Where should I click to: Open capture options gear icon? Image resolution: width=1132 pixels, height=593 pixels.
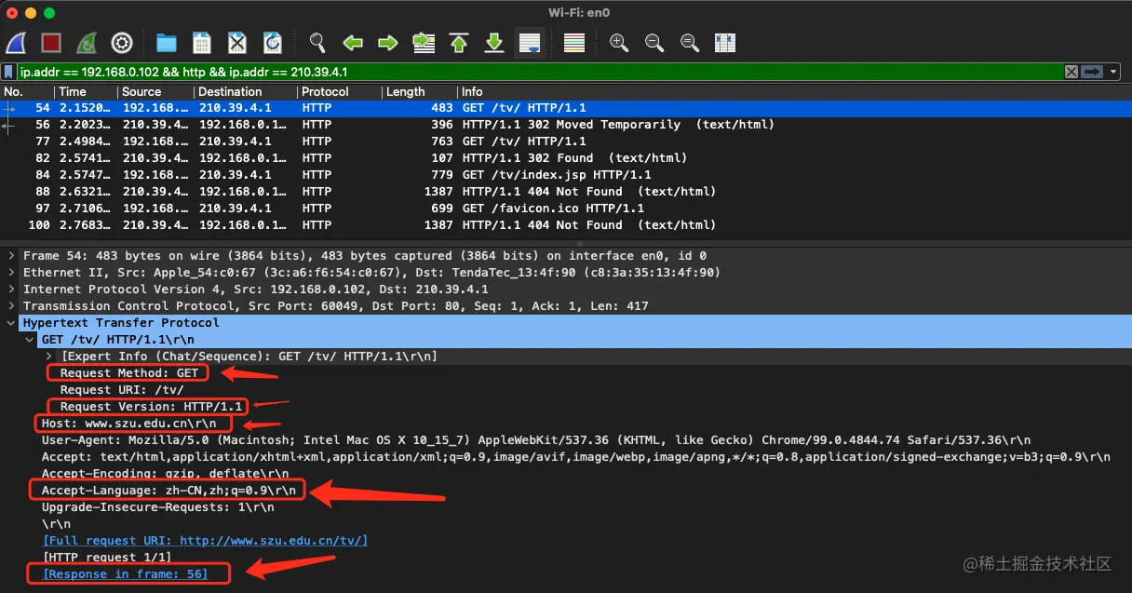122,43
